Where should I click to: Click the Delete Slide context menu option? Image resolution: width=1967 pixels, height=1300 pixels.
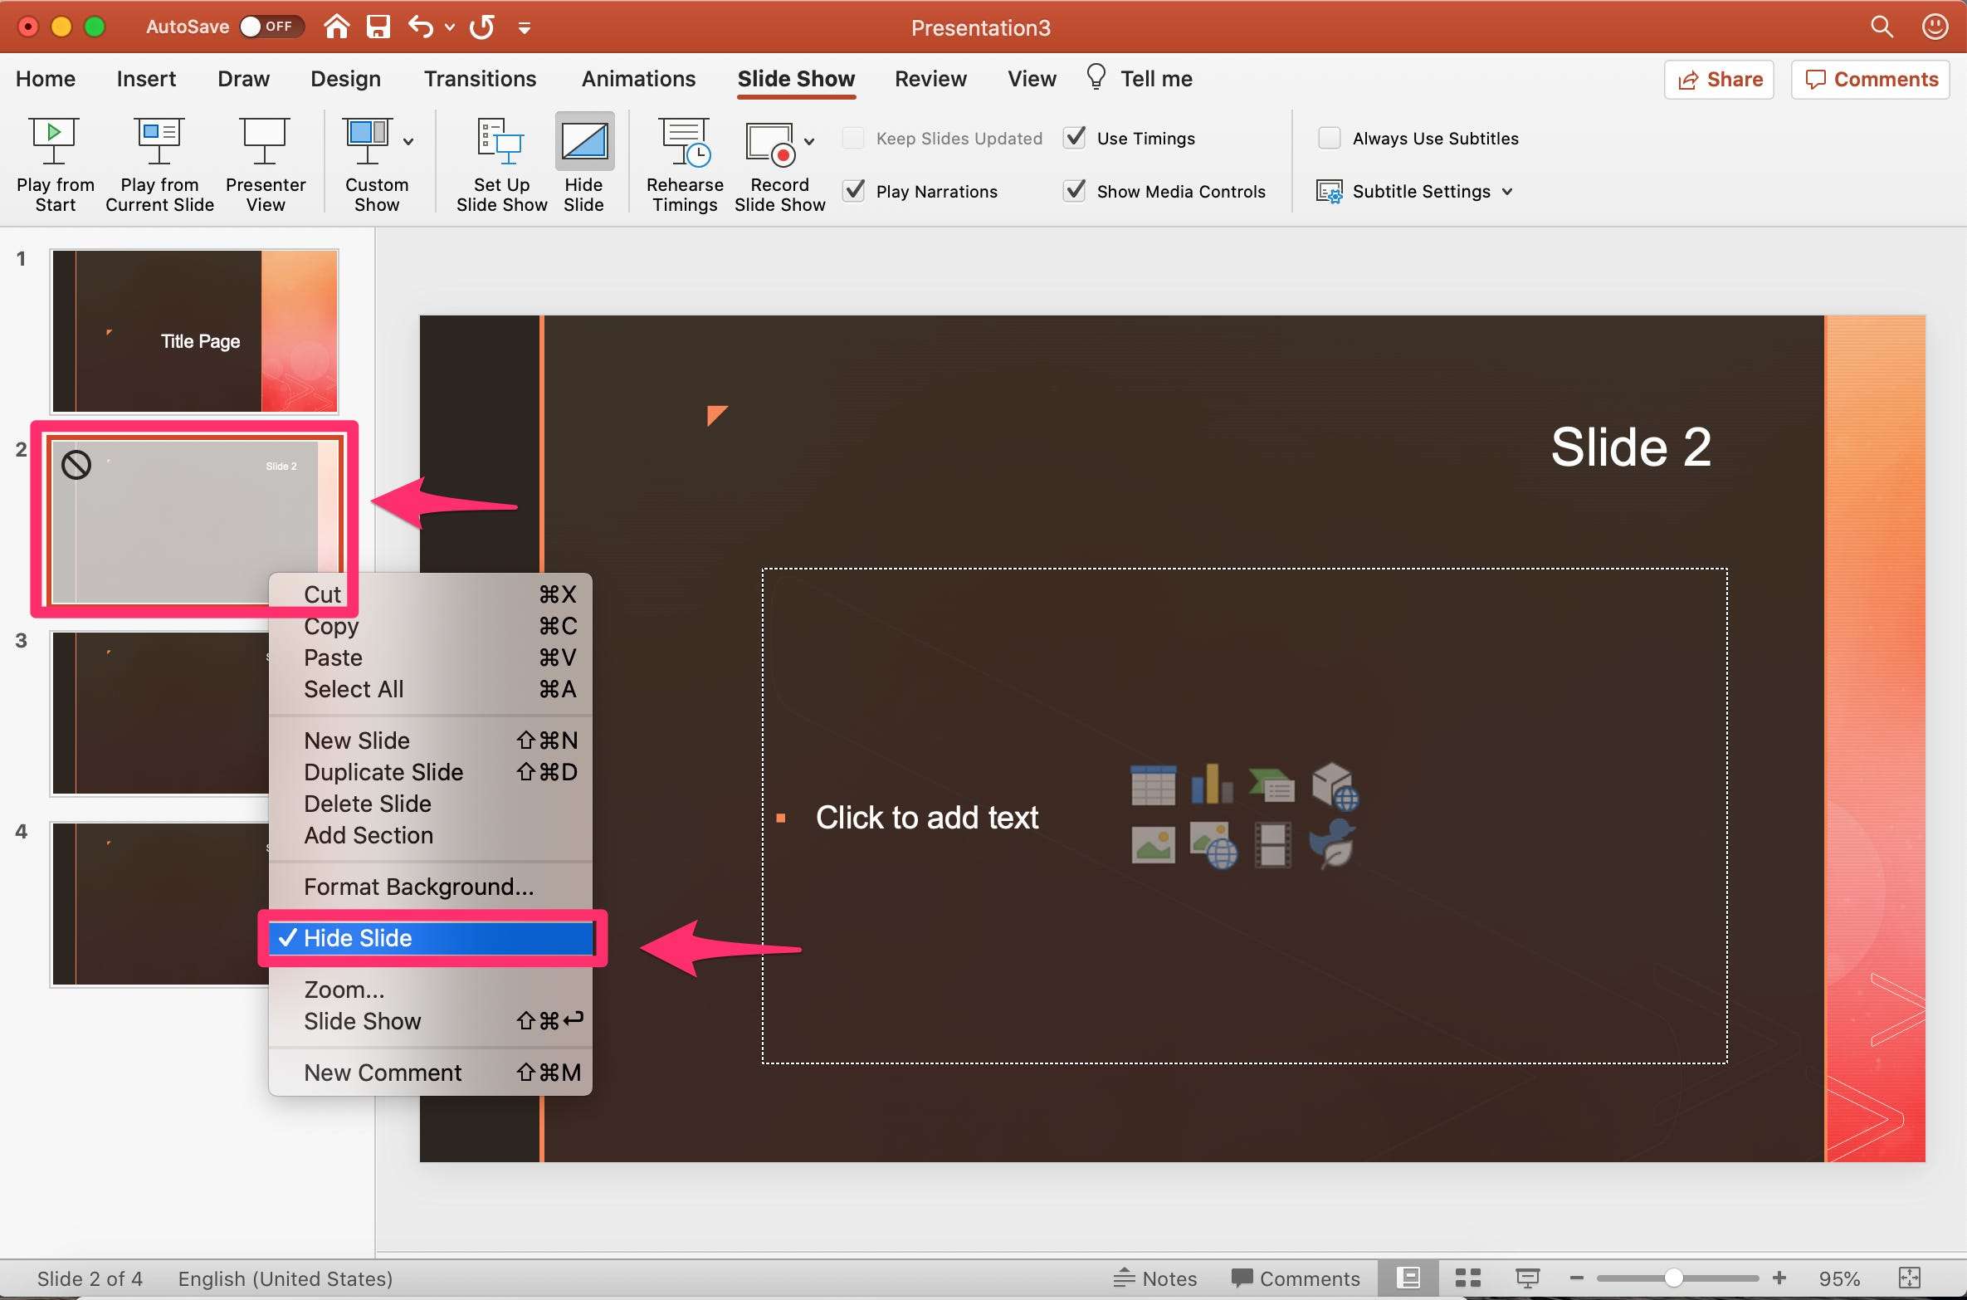(x=367, y=804)
